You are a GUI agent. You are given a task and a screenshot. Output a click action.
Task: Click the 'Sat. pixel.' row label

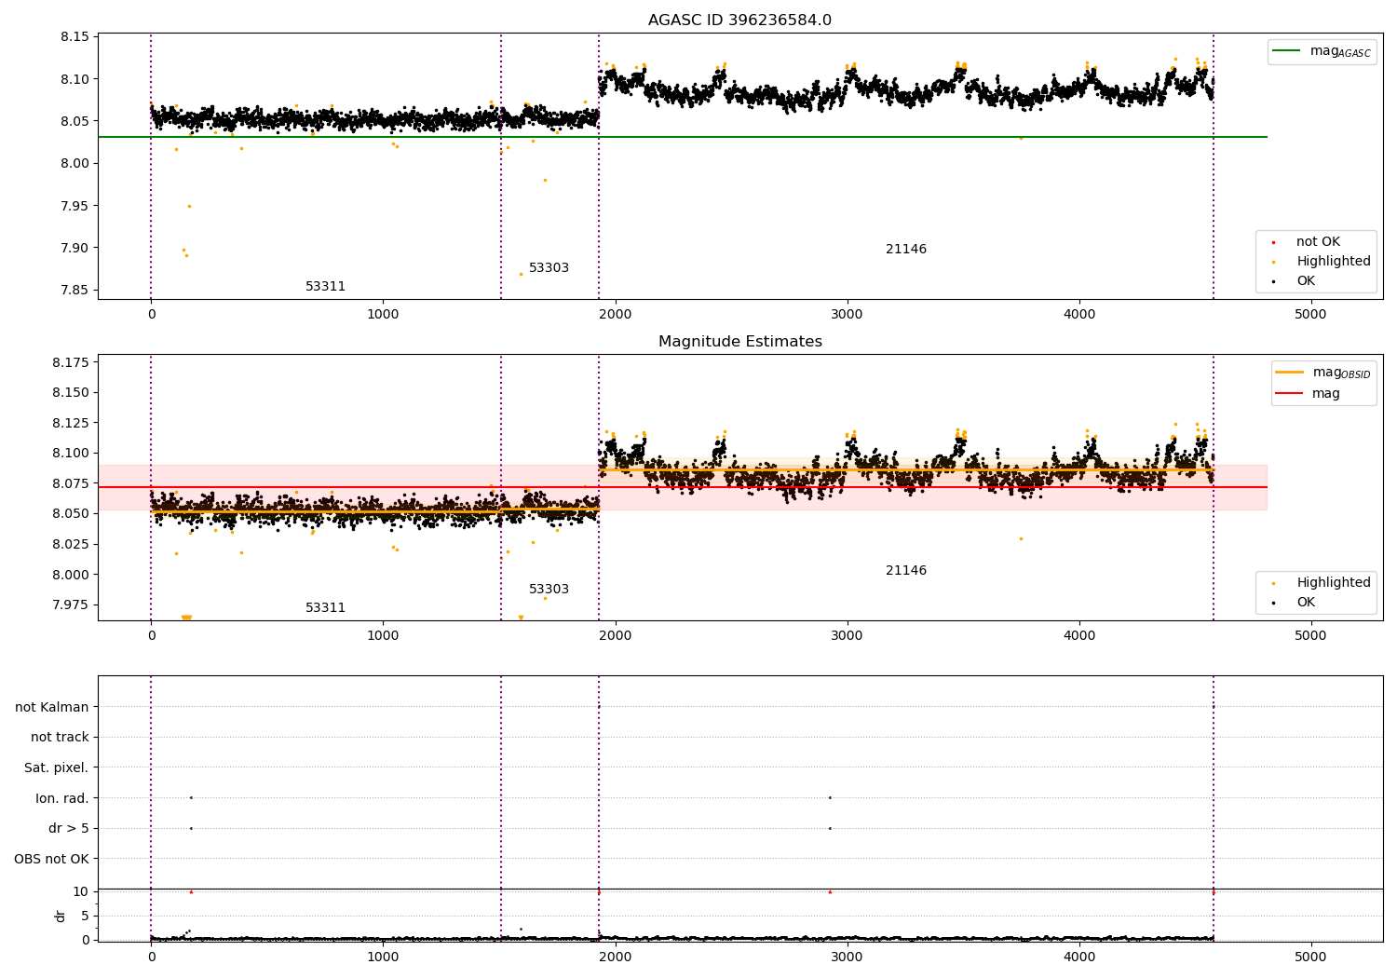[57, 768]
